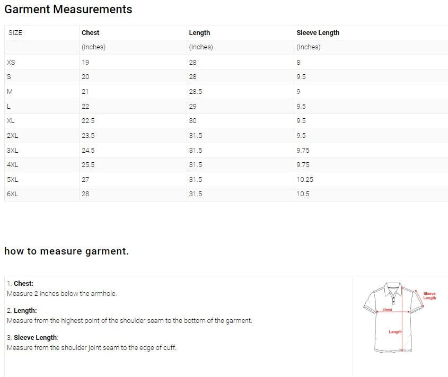Click the '1. Chest:' instruction label

[x=20, y=284]
